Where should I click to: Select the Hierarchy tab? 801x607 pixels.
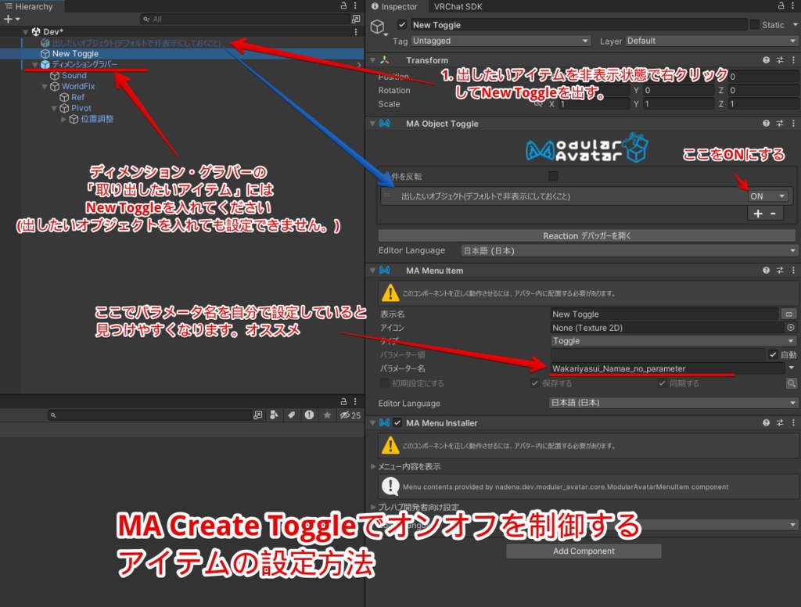(x=29, y=6)
